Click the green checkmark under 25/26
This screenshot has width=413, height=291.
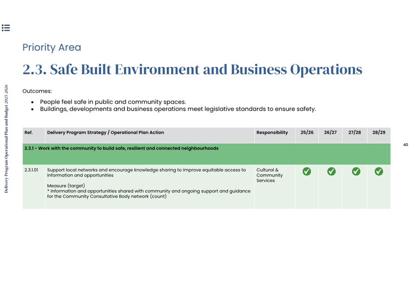(x=307, y=171)
